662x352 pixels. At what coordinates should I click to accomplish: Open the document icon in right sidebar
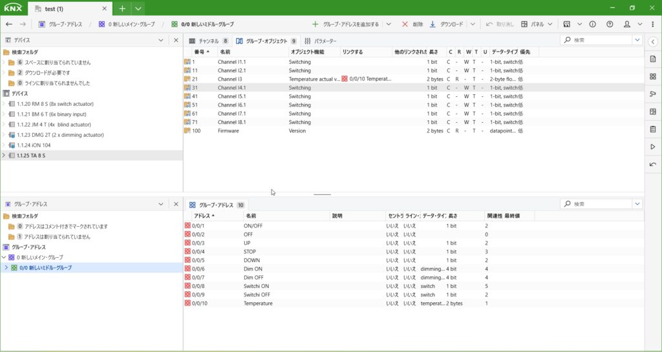(653, 59)
